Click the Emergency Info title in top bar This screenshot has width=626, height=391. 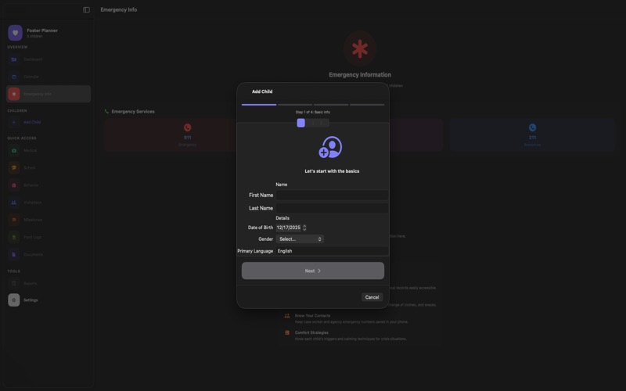119,9
